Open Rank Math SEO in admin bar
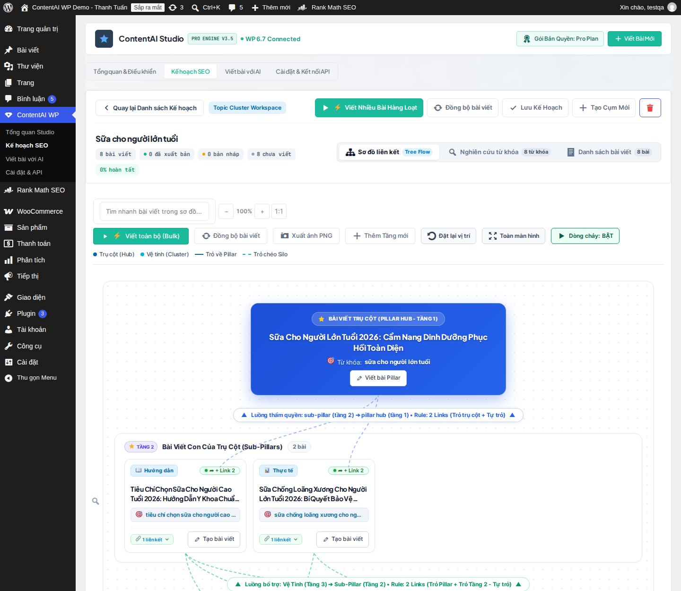Image resolution: width=681 pixels, height=591 pixels. pyautogui.click(x=327, y=8)
